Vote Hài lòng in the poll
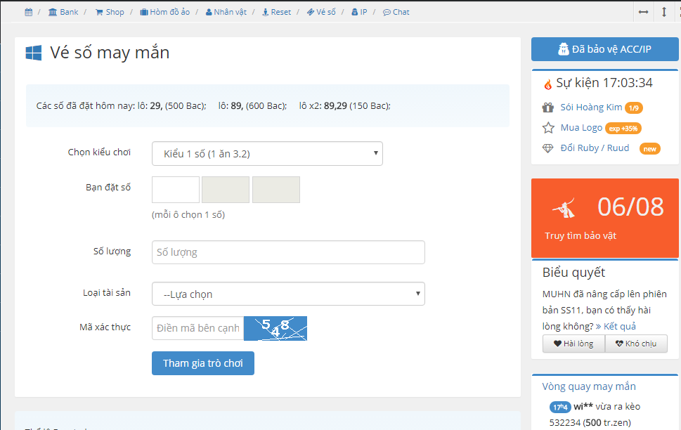The width and height of the screenshot is (681, 430). 573,344
